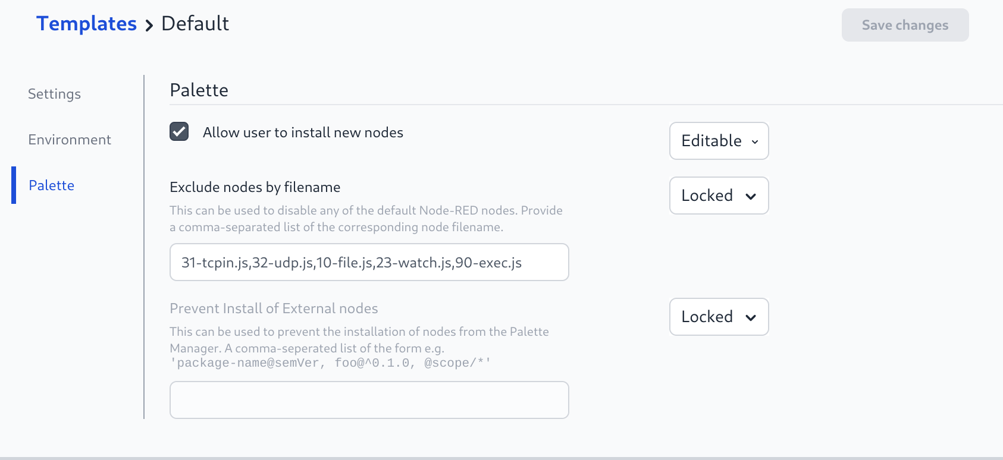Open Locked dropdown for Prevent Install of External nodes
Screen dimensions: 1003x460
pyautogui.click(x=718, y=317)
